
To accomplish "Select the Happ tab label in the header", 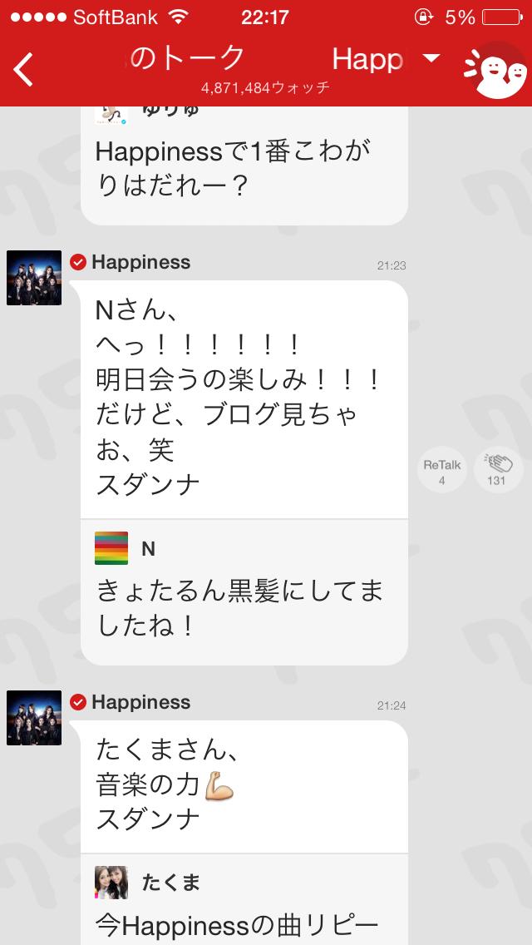I will pos(367,58).
